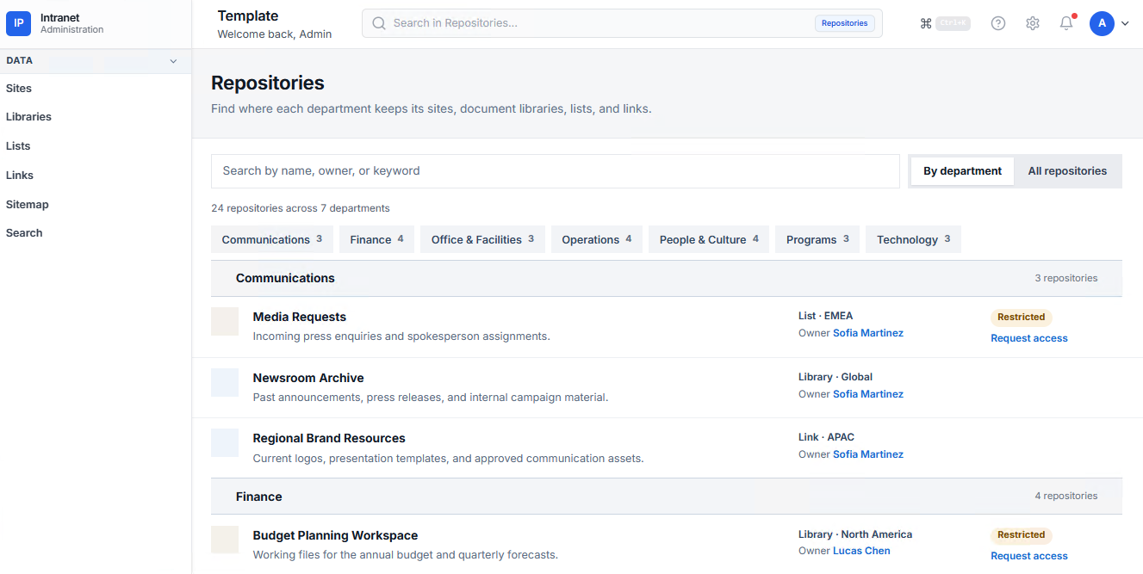
Task: Focus the search by name field
Action: (556, 171)
